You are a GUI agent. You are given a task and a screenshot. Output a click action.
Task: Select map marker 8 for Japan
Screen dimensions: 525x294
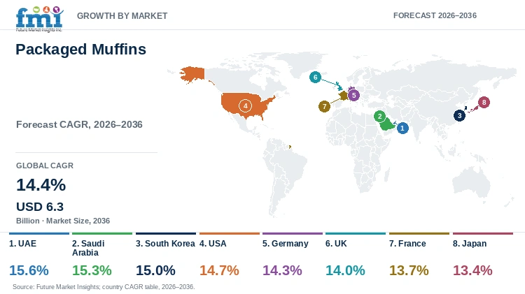click(x=484, y=102)
